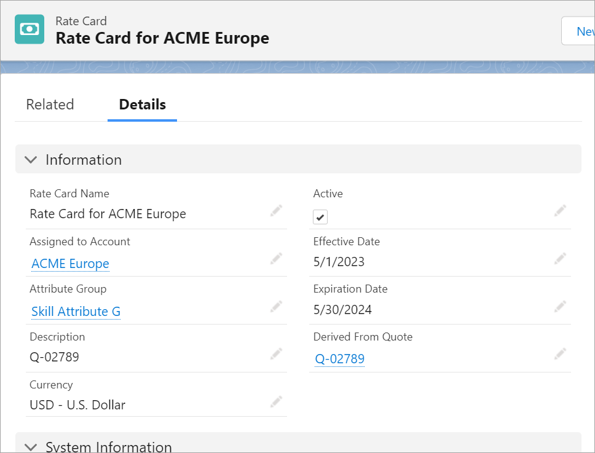Image resolution: width=595 pixels, height=453 pixels.
Task: Click the teal Rate Card object icon
Action: tap(28, 29)
